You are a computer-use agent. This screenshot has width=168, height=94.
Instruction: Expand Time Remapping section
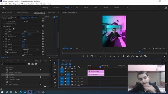tap(2, 24)
